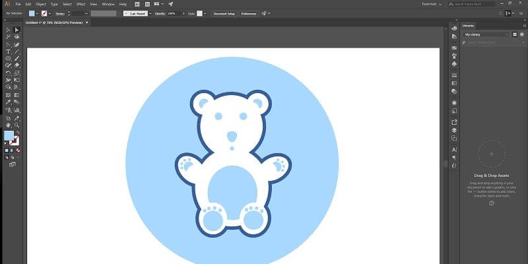Click the Preferences button

249,13
